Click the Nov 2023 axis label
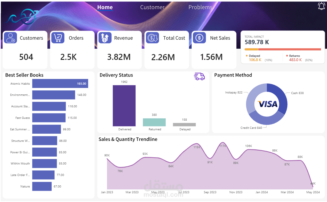The height and width of the screenshot is (202, 327). point(236,192)
